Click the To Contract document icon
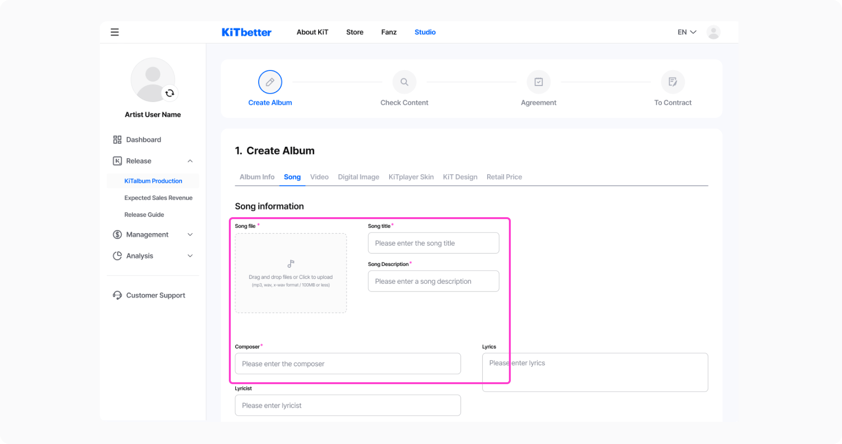Image resolution: width=842 pixels, height=444 pixels. coord(673,82)
